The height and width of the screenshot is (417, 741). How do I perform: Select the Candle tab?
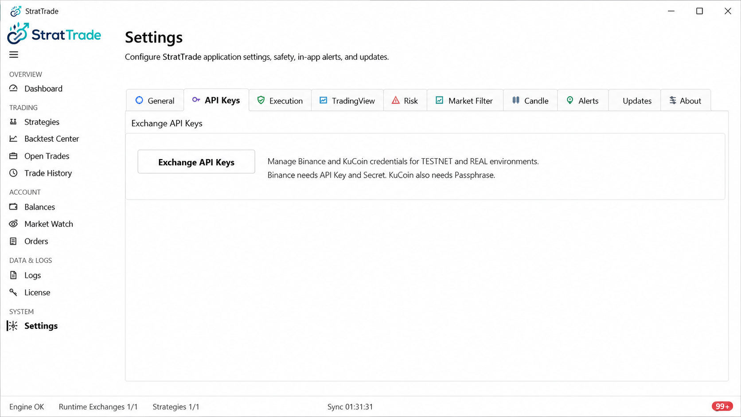[530, 101]
